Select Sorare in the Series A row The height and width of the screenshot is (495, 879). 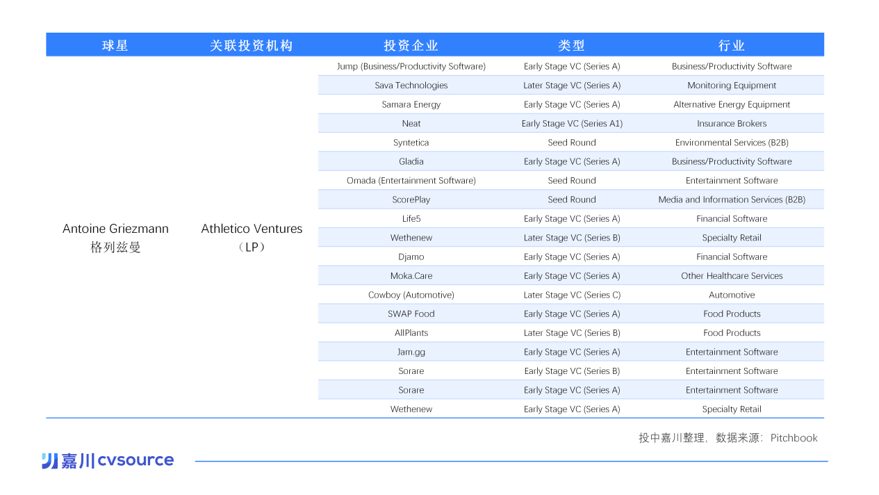(x=411, y=390)
